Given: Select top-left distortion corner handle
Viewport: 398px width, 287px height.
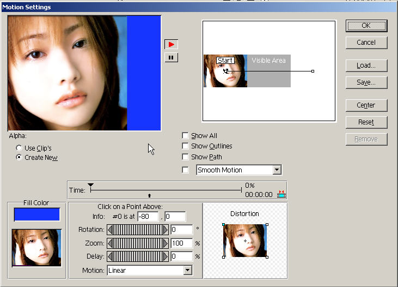Looking at the screenshot, I should point(223,225).
